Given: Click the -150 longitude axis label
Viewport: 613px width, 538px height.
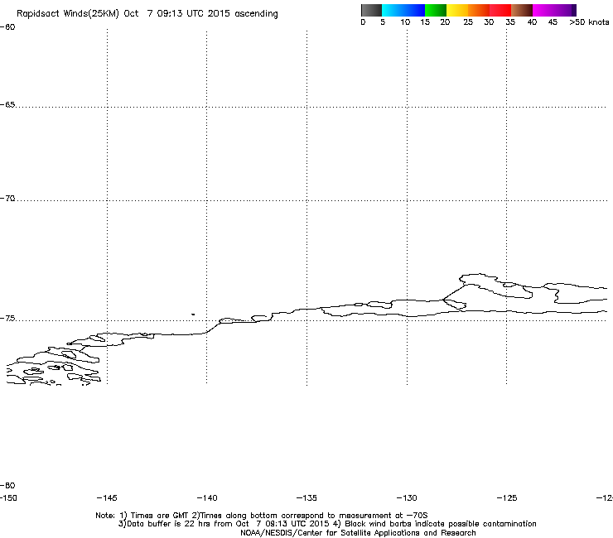Looking at the screenshot, I should pos(8,497).
